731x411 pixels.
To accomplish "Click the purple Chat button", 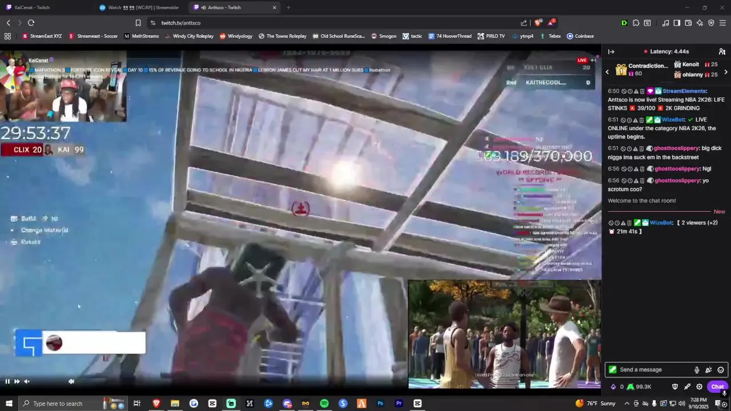I will coord(717,386).
